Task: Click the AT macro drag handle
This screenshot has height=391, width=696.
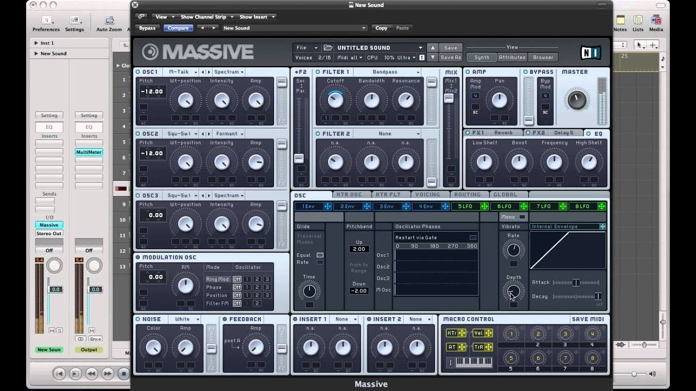Action: pyautogui.click(x=462, y=347)
